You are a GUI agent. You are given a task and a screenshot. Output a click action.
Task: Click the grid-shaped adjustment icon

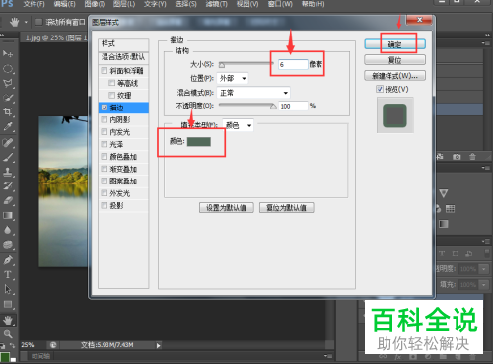click(450, 209)
